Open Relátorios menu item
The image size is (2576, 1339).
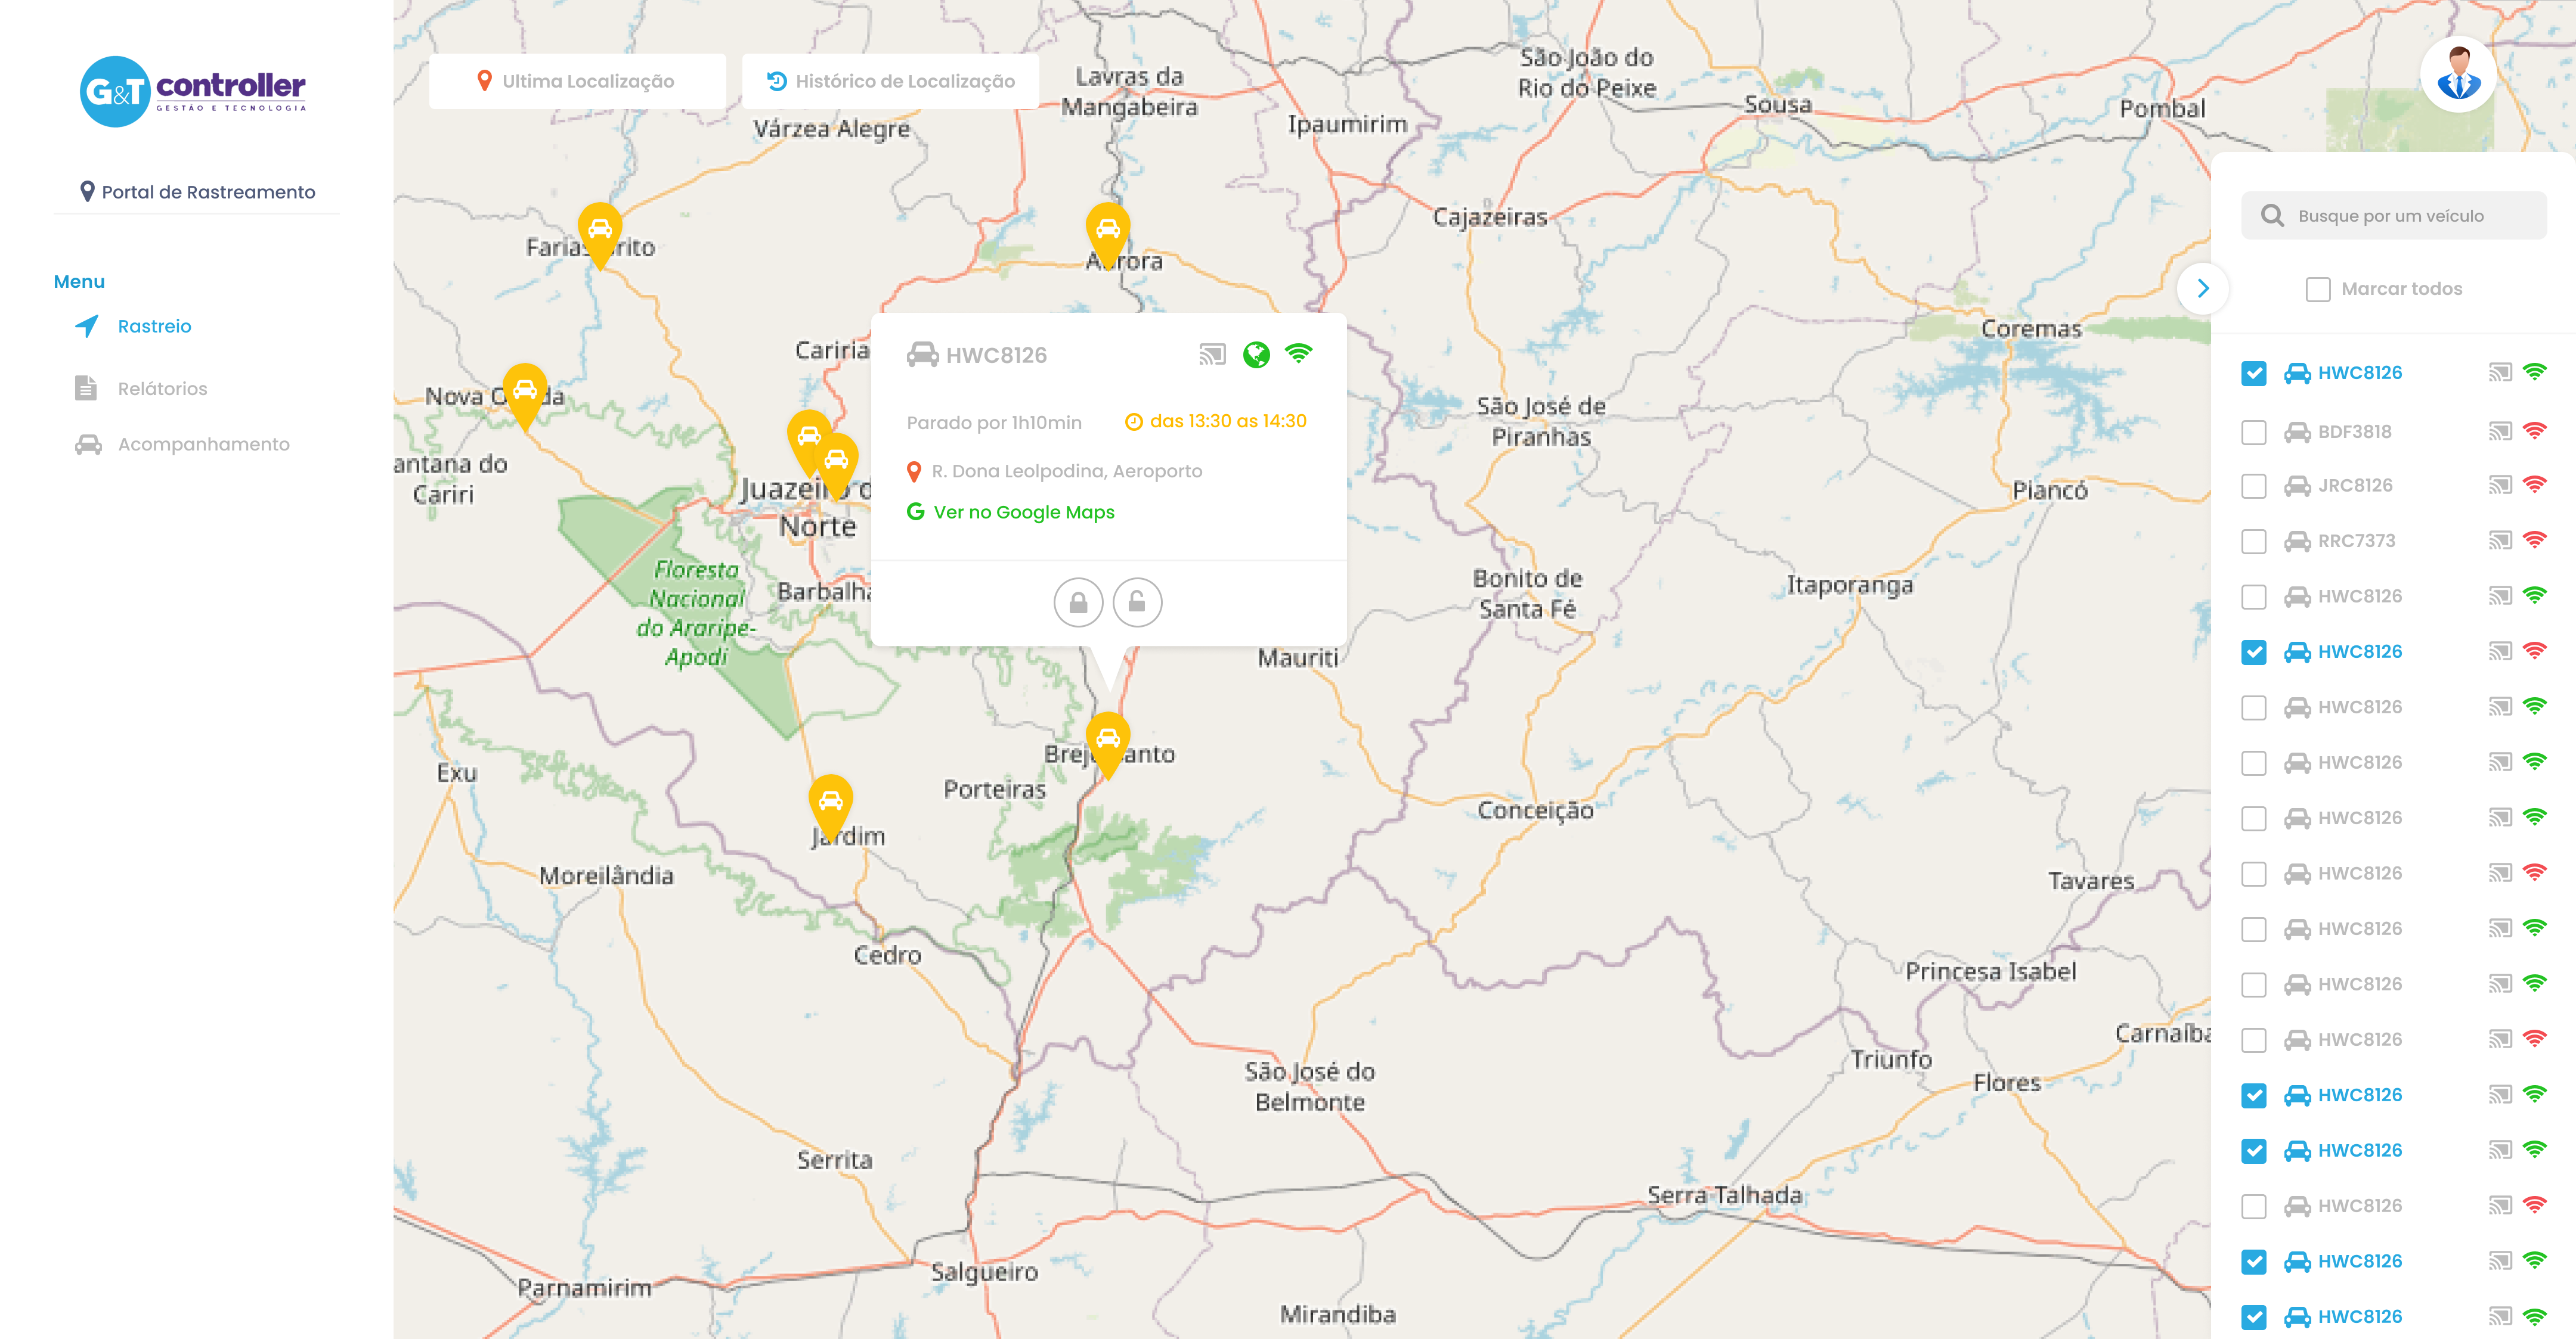(162, 389)
